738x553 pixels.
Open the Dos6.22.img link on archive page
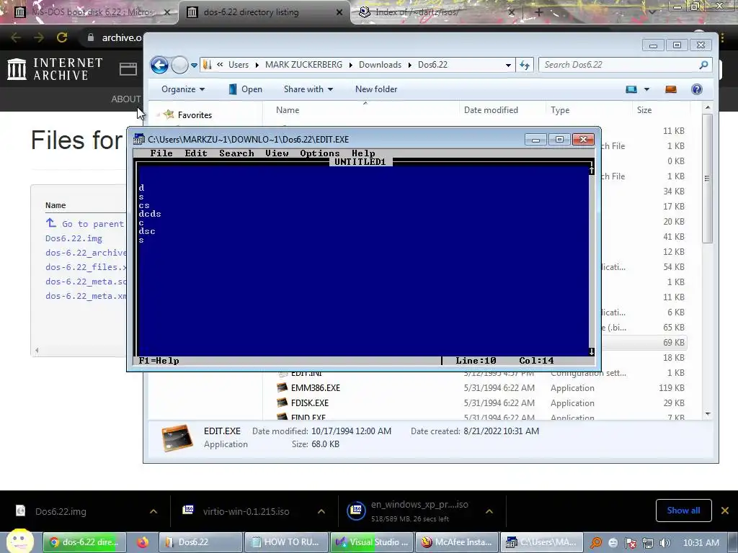tap(74, 238)
